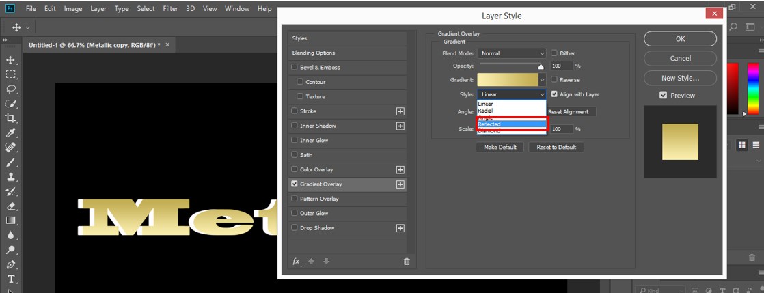The width and height of the screenshot is (764, 293).
Task: Select the Gradient tool in the toolbar
Action: (x=10, y=221)
